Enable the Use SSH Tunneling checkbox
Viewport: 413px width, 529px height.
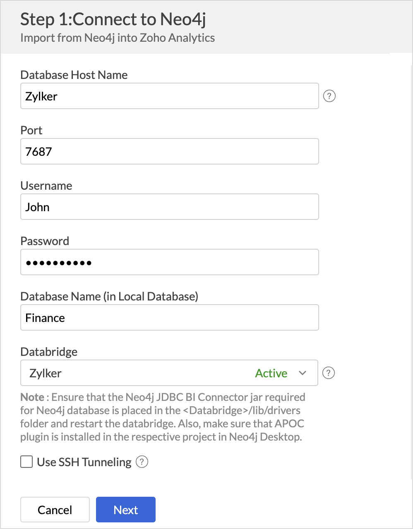click(x=26, y=462)
